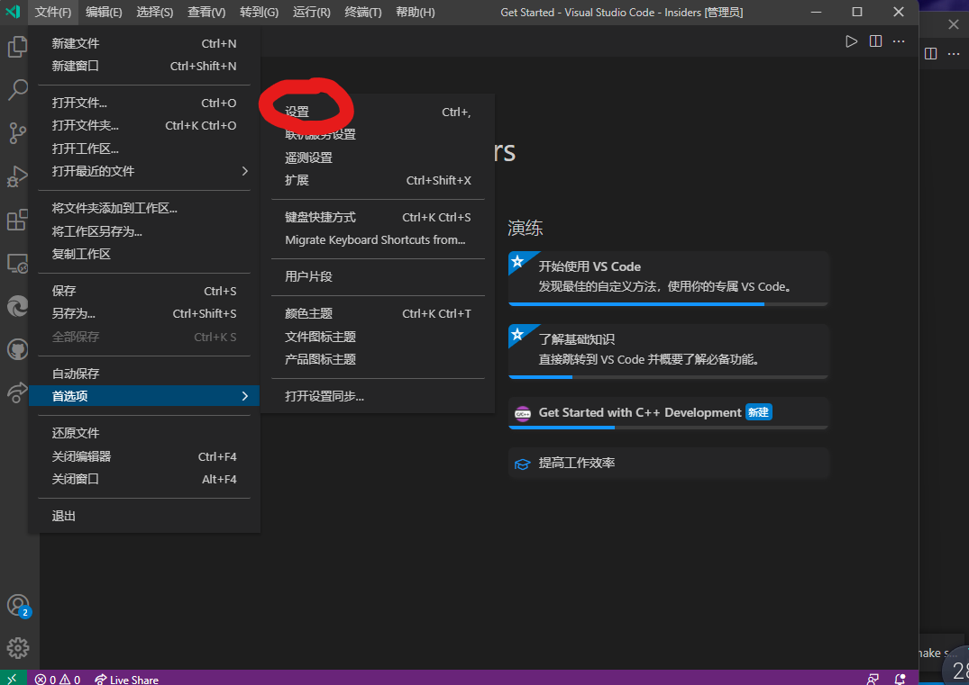This screenshot has width=969, height=685.
Task: Open 产品图标主题 entry
Action: tap(378, 359)
